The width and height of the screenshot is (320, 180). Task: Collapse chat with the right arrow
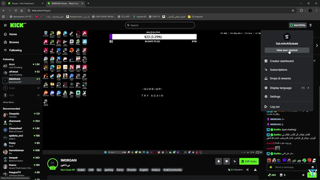point(317,45)
